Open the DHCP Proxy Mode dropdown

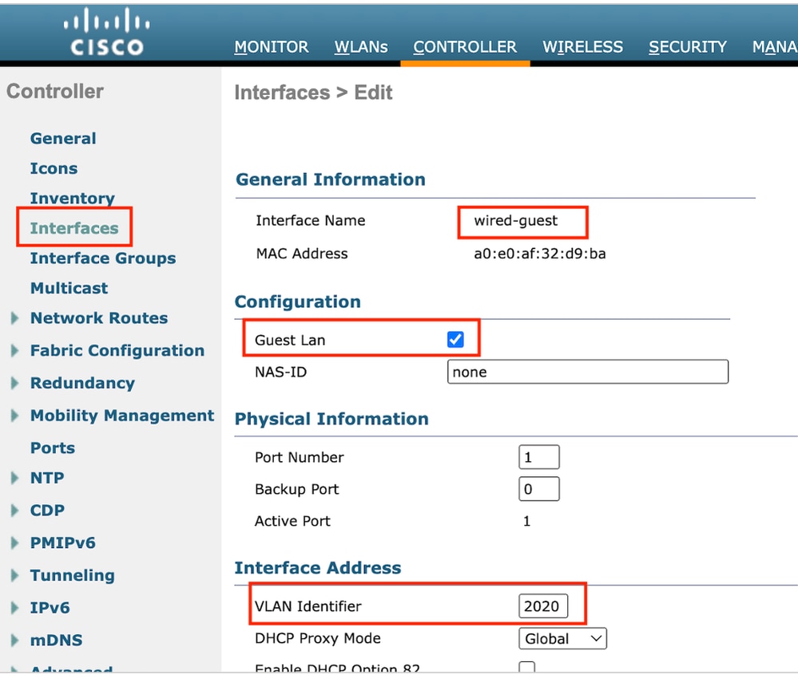pyautogui.click(x=562, y=638)
